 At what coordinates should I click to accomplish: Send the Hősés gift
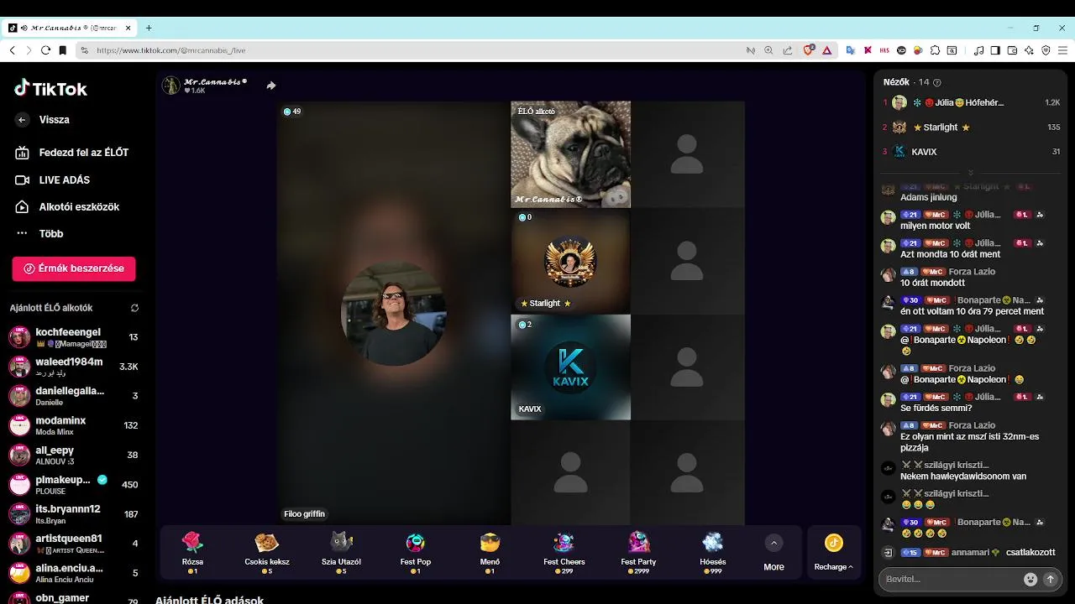click(712, 552)
